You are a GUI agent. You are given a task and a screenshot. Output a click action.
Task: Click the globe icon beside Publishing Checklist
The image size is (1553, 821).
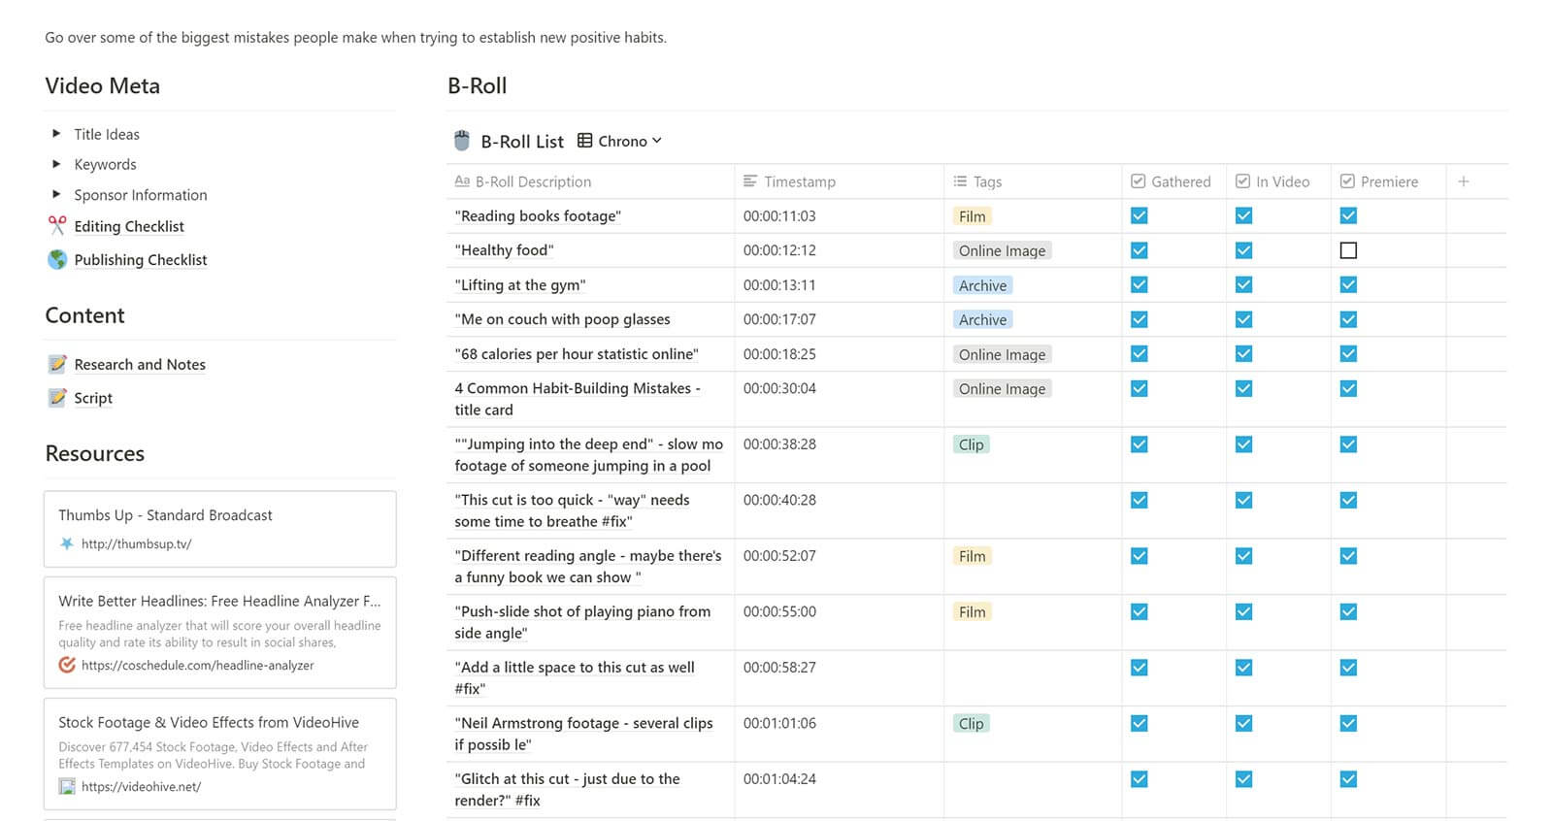pyautogui.click(x=57, y=259)
